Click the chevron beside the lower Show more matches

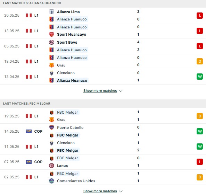click(x=121, y=191)
